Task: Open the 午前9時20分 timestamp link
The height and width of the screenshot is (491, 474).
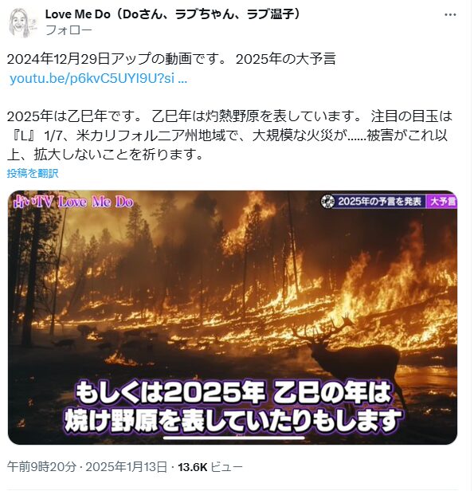Action: coord(41,467)
